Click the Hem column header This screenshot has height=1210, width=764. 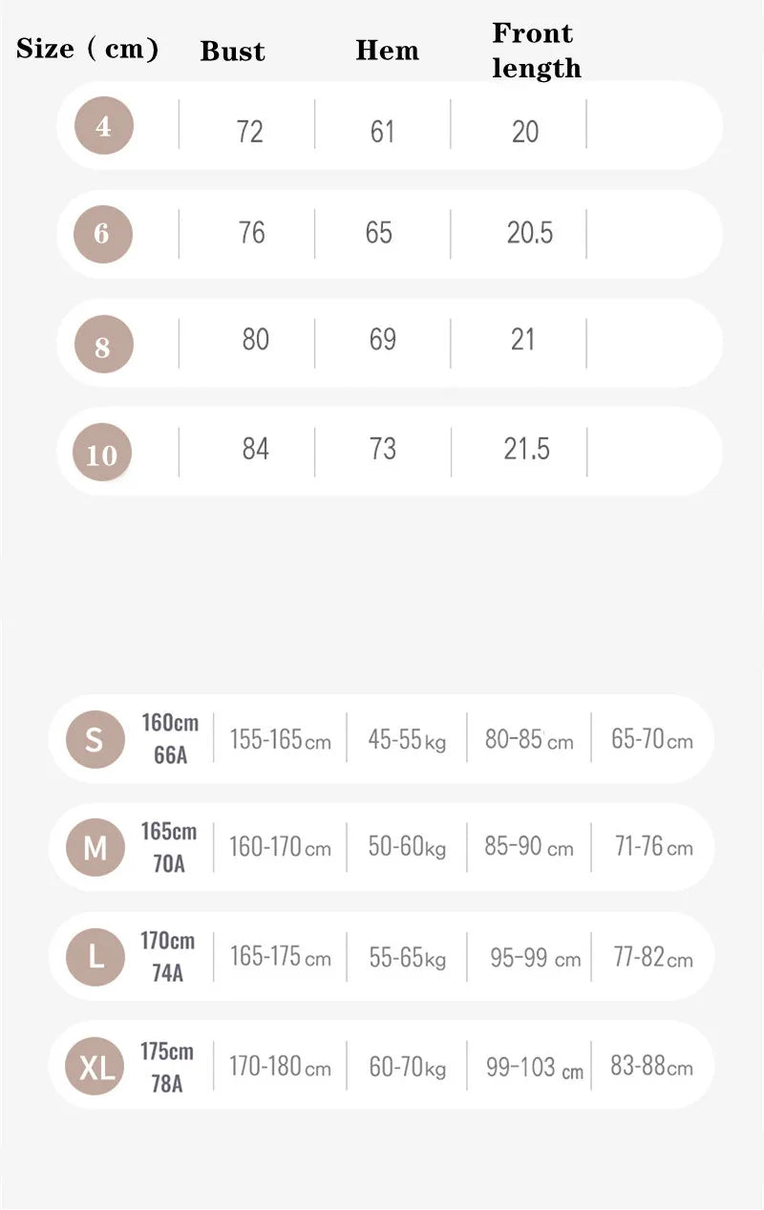pyautogui.click(x=387, y=51)
